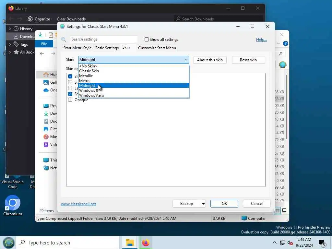Uncheck the first checked skin option
Viewport: 332px width, 249px height.
pos(70,76)
